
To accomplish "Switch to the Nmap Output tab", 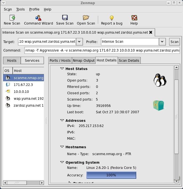I will [83, 60].
